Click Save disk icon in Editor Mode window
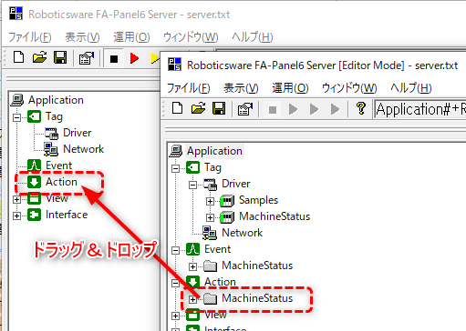This screenshot has height=331, width=466. point(219,108)
